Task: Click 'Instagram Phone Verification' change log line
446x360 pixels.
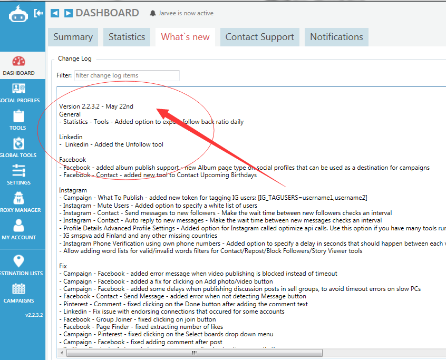Action: [253, 244]
